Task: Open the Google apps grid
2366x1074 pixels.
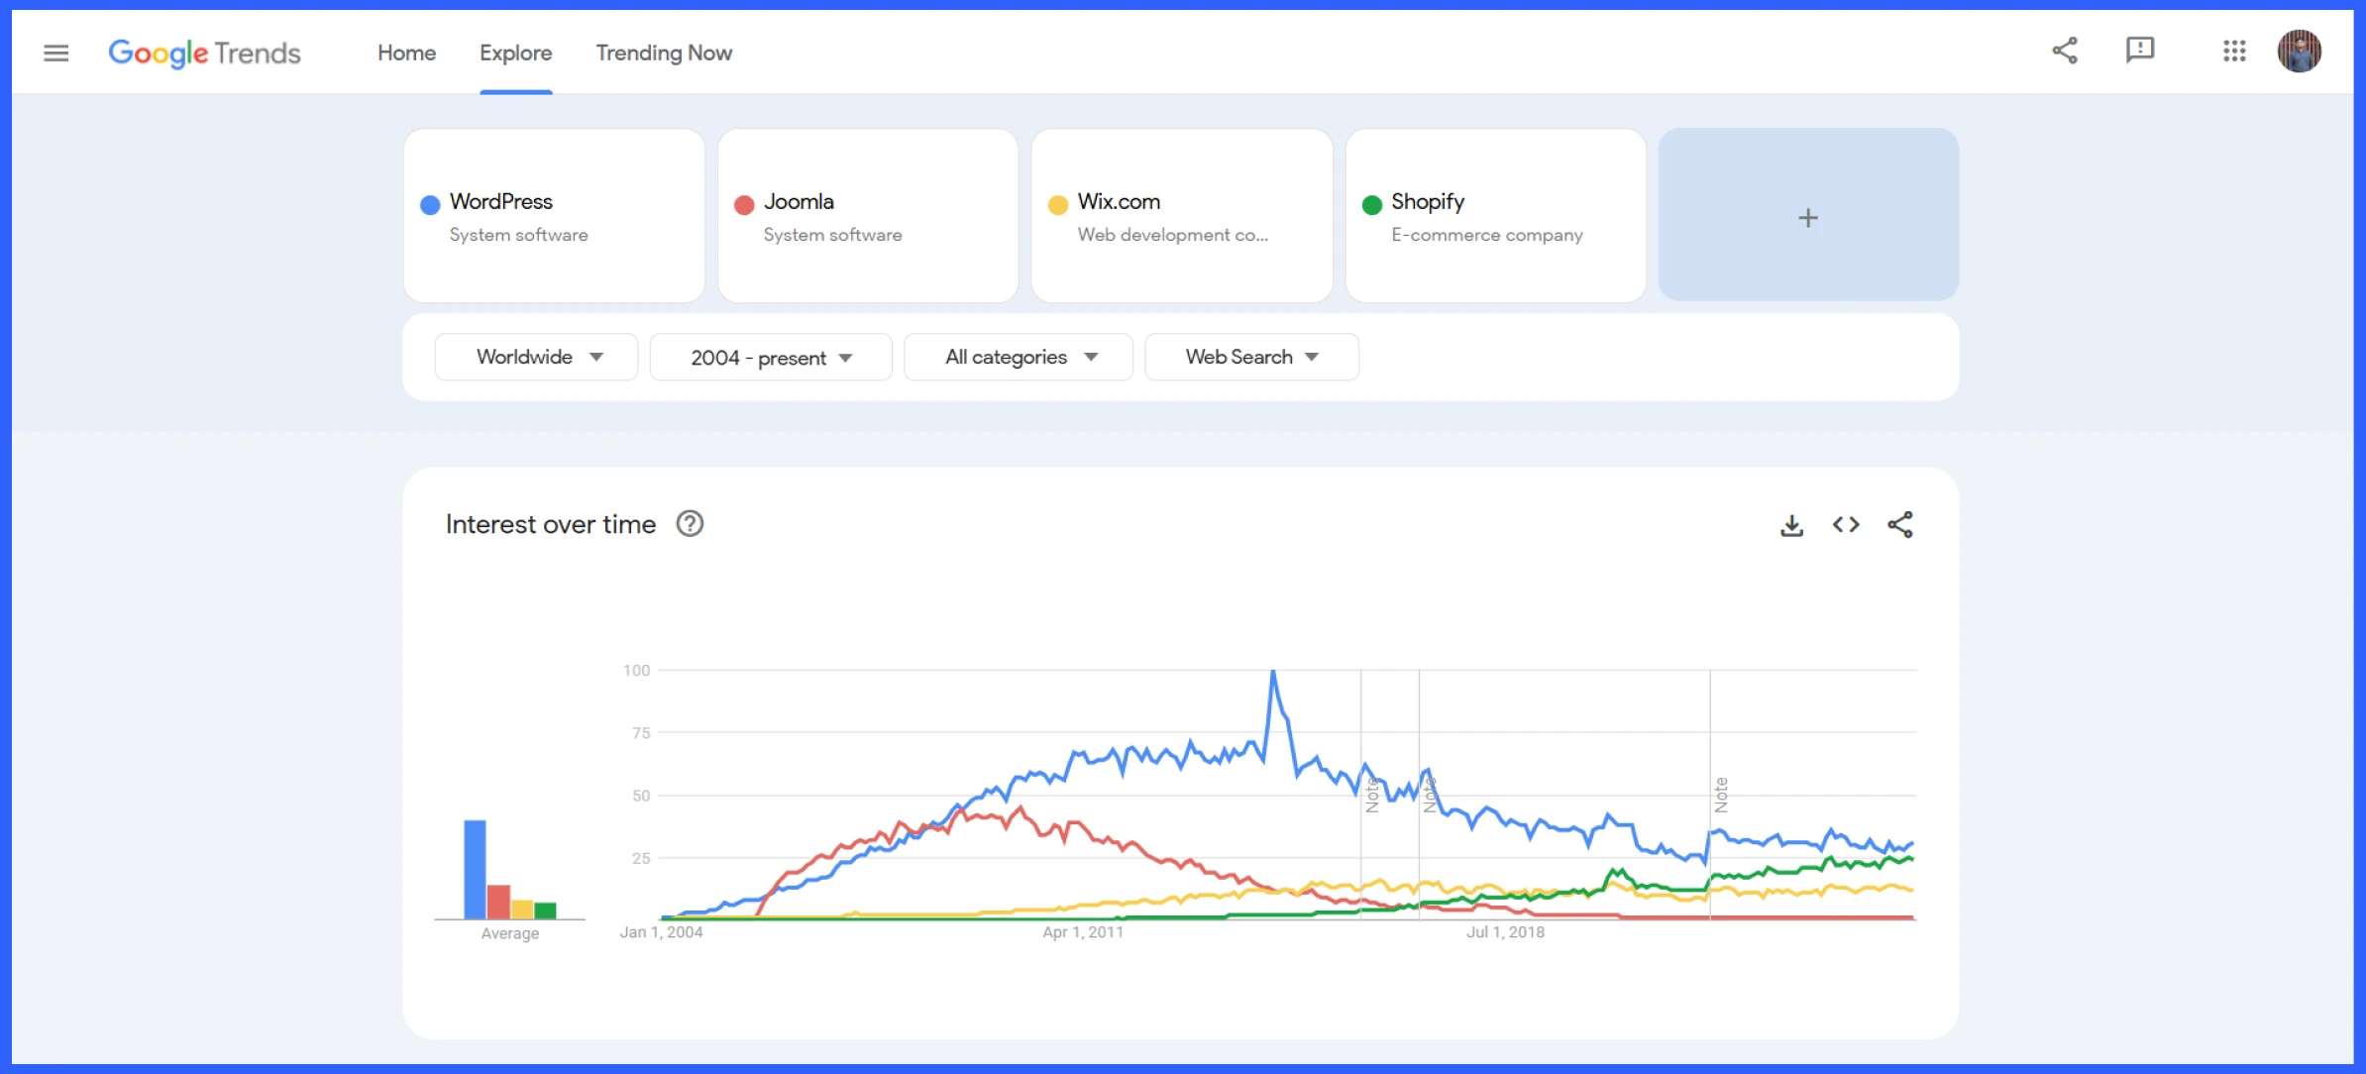Action: click(x=2234, y=51)
